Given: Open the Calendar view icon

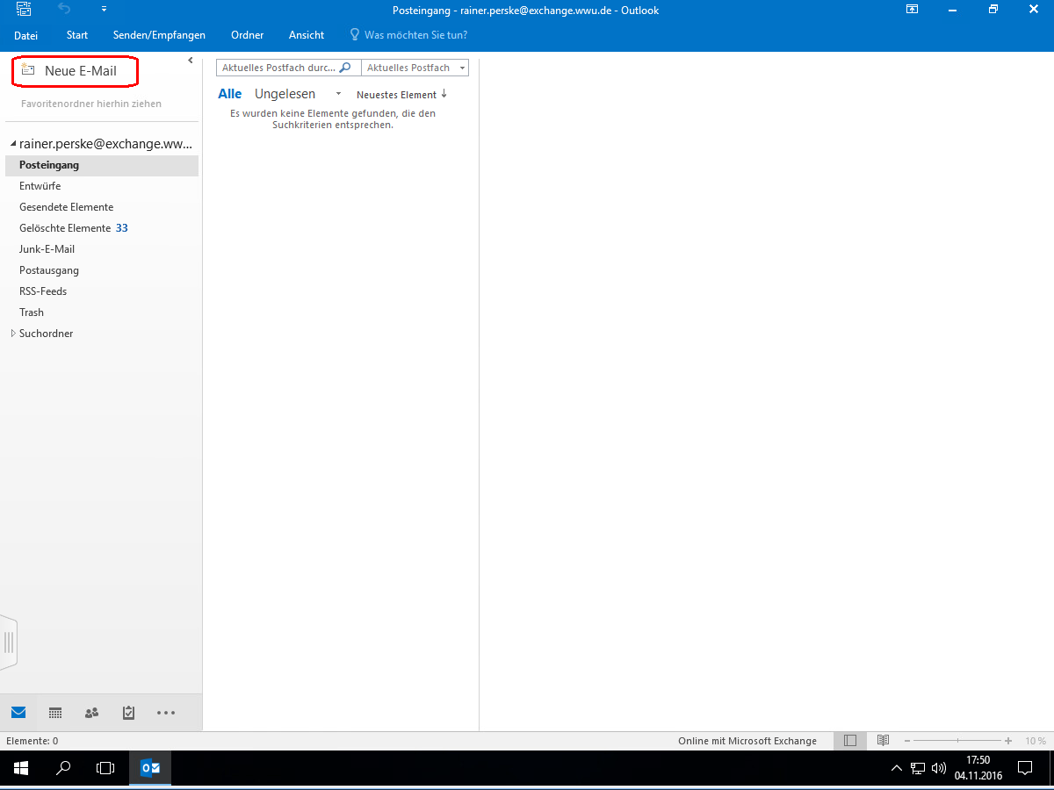Looking at the screenshot, I should tap(54, 713).
